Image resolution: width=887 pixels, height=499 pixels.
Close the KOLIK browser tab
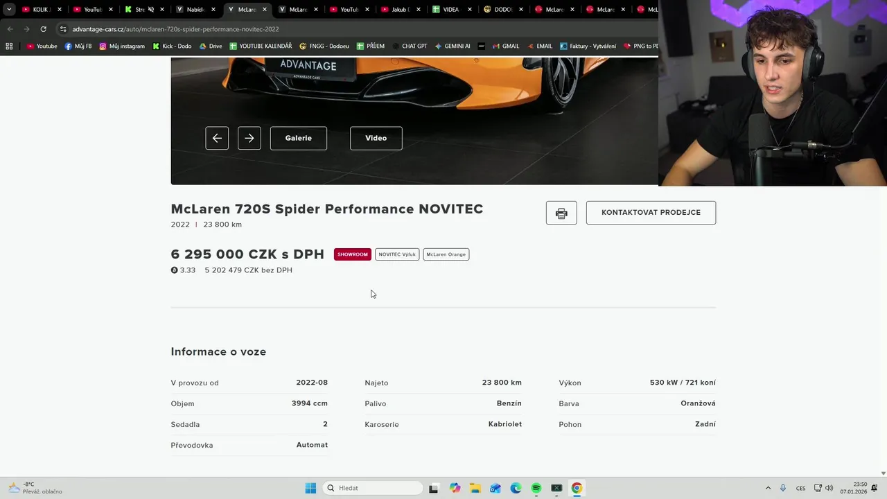click(x=60, y=10)
